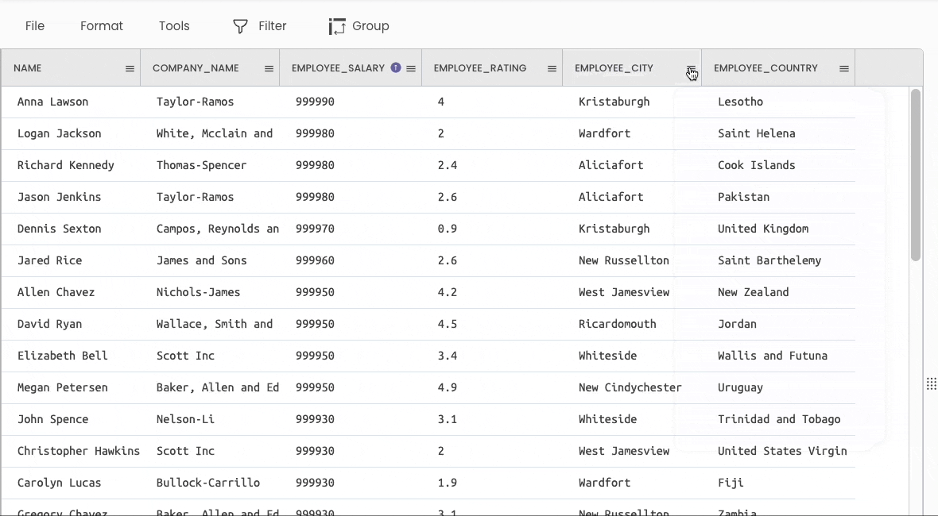Sort by the EMPLOYEE_RATING column header
This screenshot has height=516, width=938.
click(x=480, y=68)
